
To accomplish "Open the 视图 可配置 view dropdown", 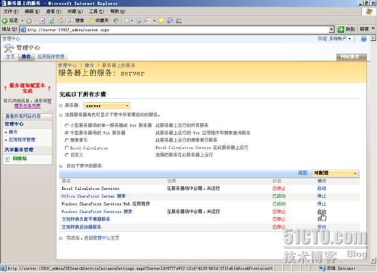I will pyautogui.click(x=335, y=173).
